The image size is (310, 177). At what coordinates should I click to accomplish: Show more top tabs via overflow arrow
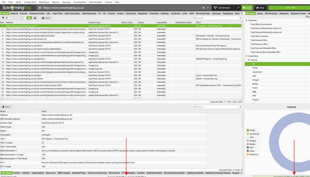pyautogui.click(x=241, y=13)
